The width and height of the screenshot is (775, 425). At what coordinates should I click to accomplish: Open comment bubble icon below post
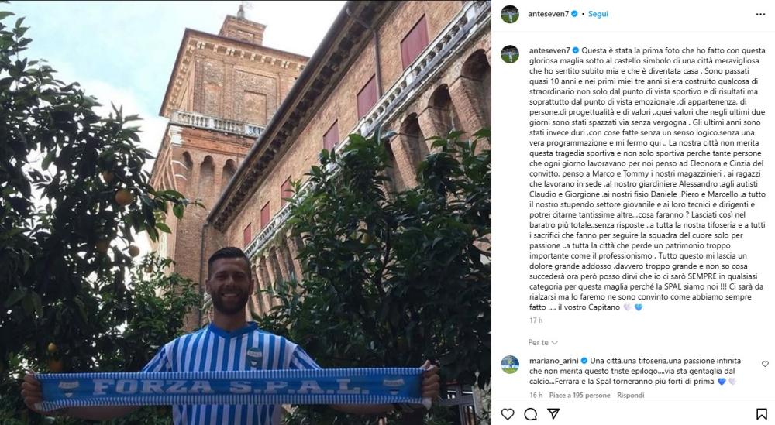530,413
